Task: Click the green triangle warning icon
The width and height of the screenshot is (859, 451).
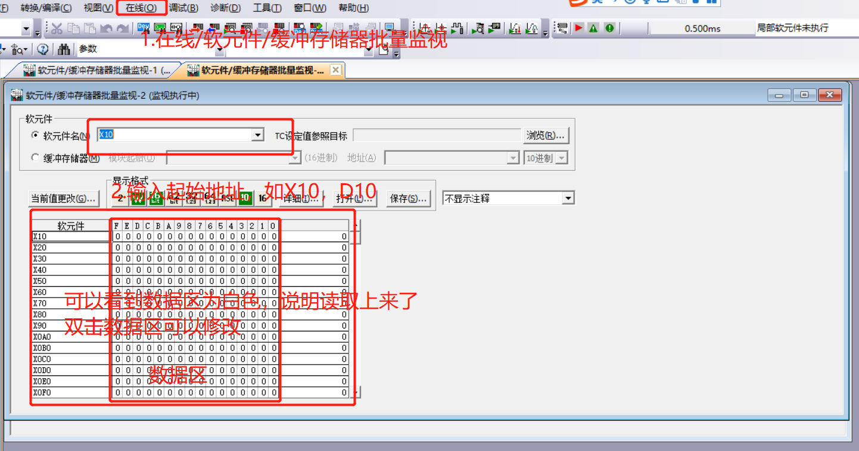Action: pyautogui.click(x=593, y=28)
